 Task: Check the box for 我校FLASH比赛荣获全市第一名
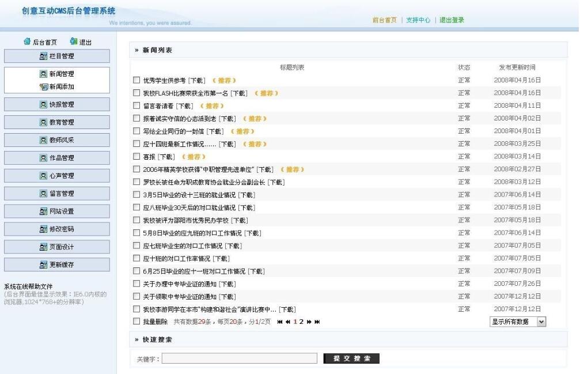pos(137,93)
